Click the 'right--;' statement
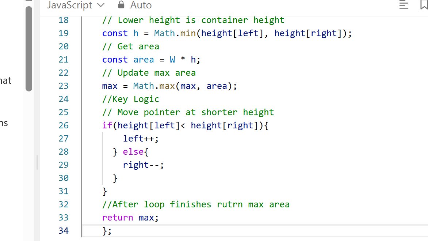The image size is (428, 241). [143, 165]
